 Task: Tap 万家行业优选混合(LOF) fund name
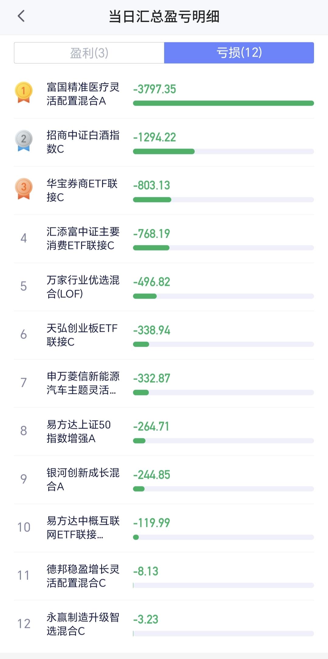pyautogui.click(x=83, y=287)
